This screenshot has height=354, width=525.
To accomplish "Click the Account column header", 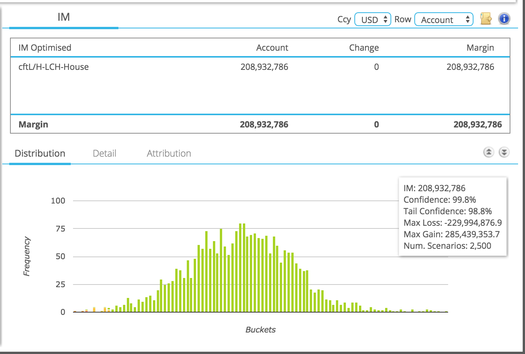I will tap(272, 48).
